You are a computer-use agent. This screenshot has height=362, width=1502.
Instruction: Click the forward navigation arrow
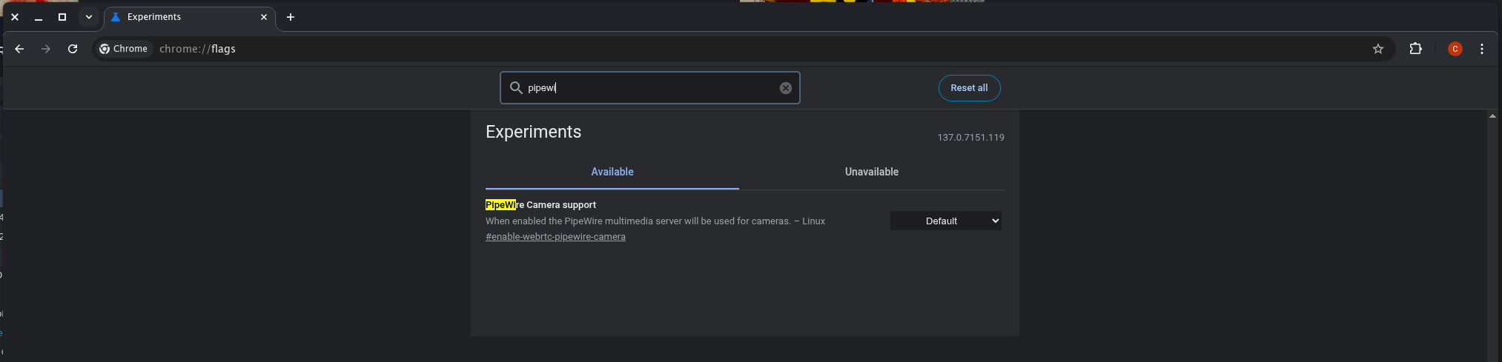click(x=46, y=49)
